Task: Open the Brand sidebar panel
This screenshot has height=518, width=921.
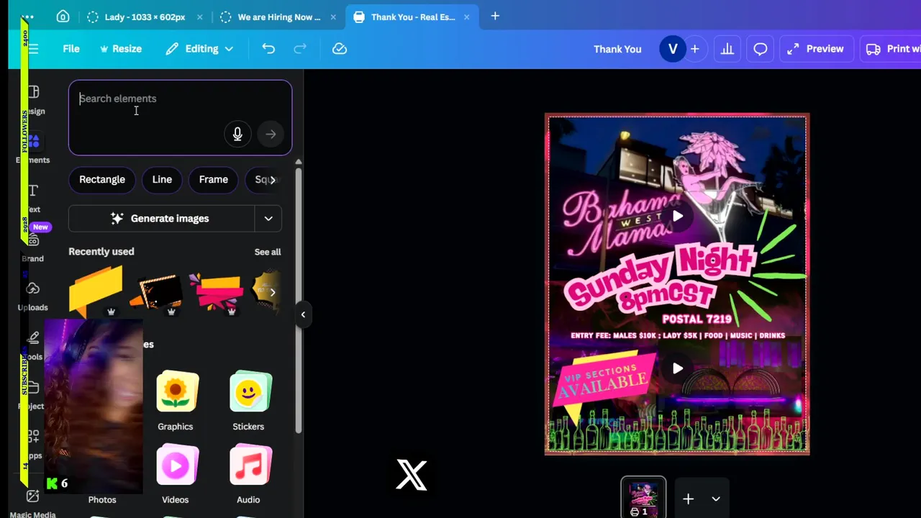Action: click(x=32, y=247)
